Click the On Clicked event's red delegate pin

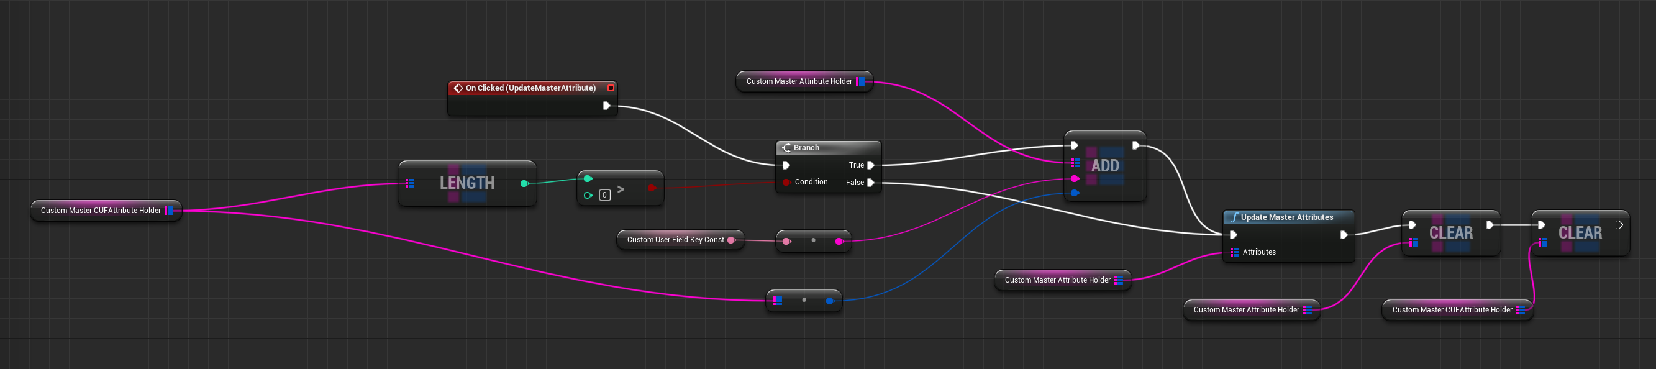(x=610, y=88)
